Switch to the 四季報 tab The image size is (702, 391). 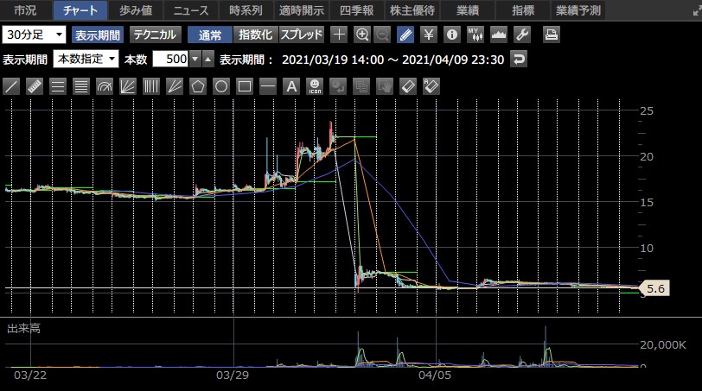coord(357,10)
